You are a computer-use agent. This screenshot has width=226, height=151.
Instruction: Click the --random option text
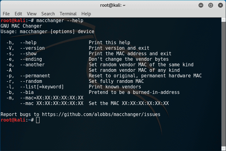coord(31,81)
